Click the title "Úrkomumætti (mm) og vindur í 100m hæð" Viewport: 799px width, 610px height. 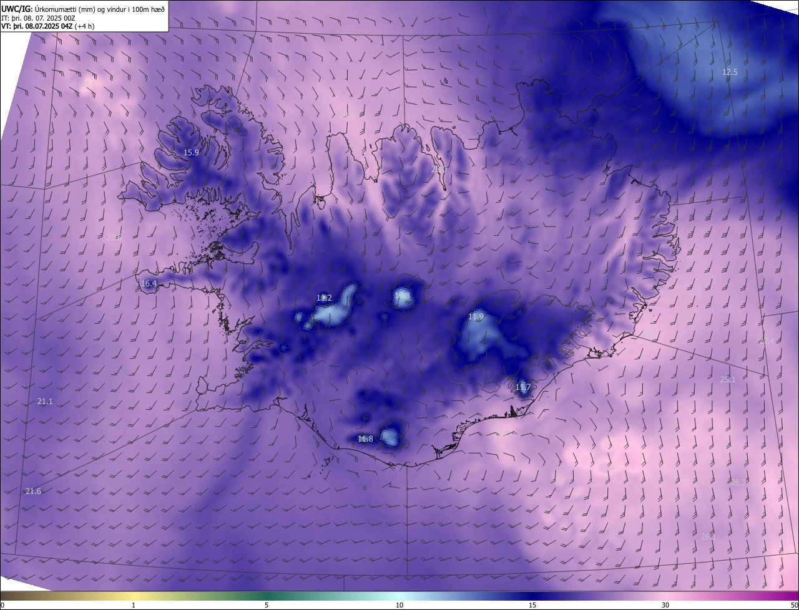click(99, 8)
